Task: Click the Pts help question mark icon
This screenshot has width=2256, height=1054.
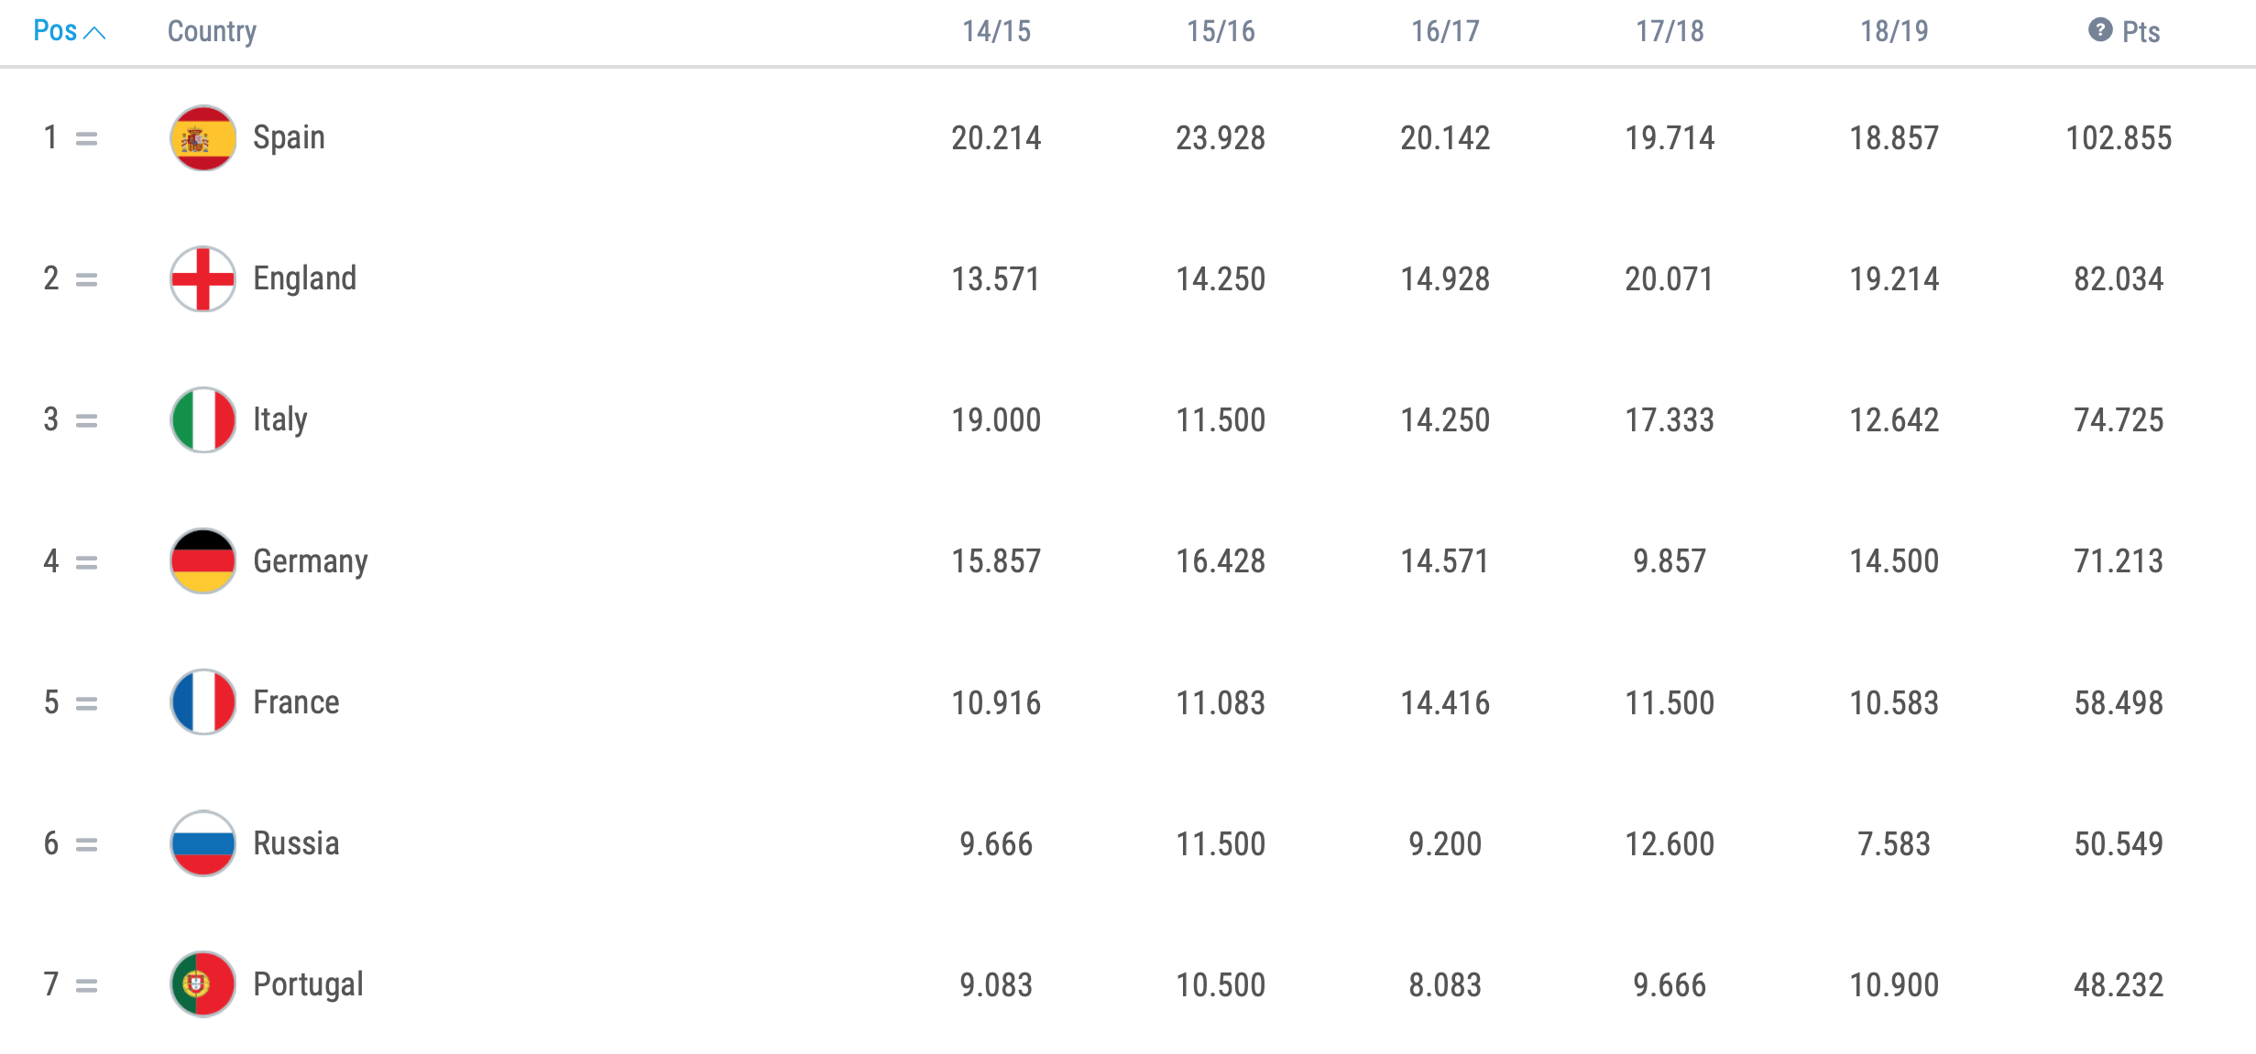Action: (x=2100, y=30)
